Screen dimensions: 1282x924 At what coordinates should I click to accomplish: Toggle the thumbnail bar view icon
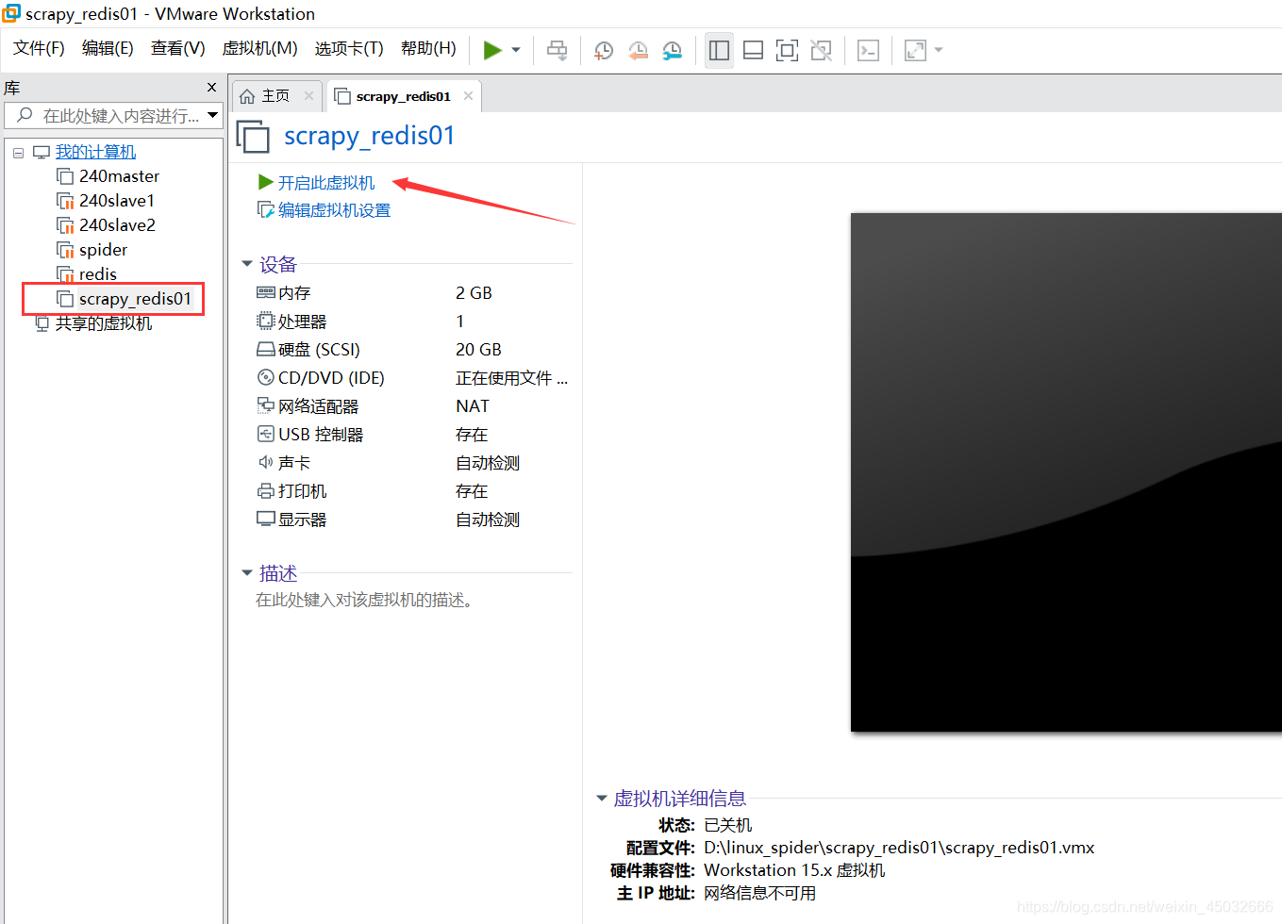click(754, 50)
